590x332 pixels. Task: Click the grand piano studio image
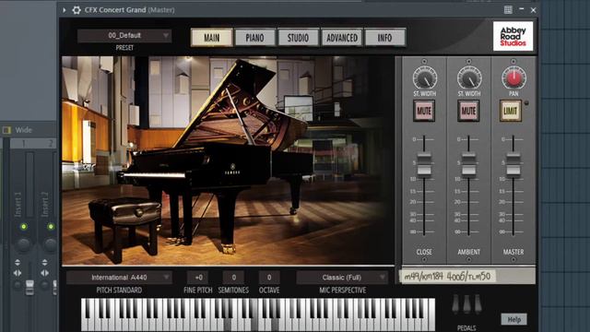tap(228, 160)
